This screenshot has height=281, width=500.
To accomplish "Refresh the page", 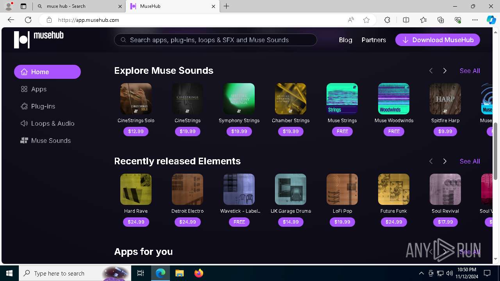I will [28, 20].
